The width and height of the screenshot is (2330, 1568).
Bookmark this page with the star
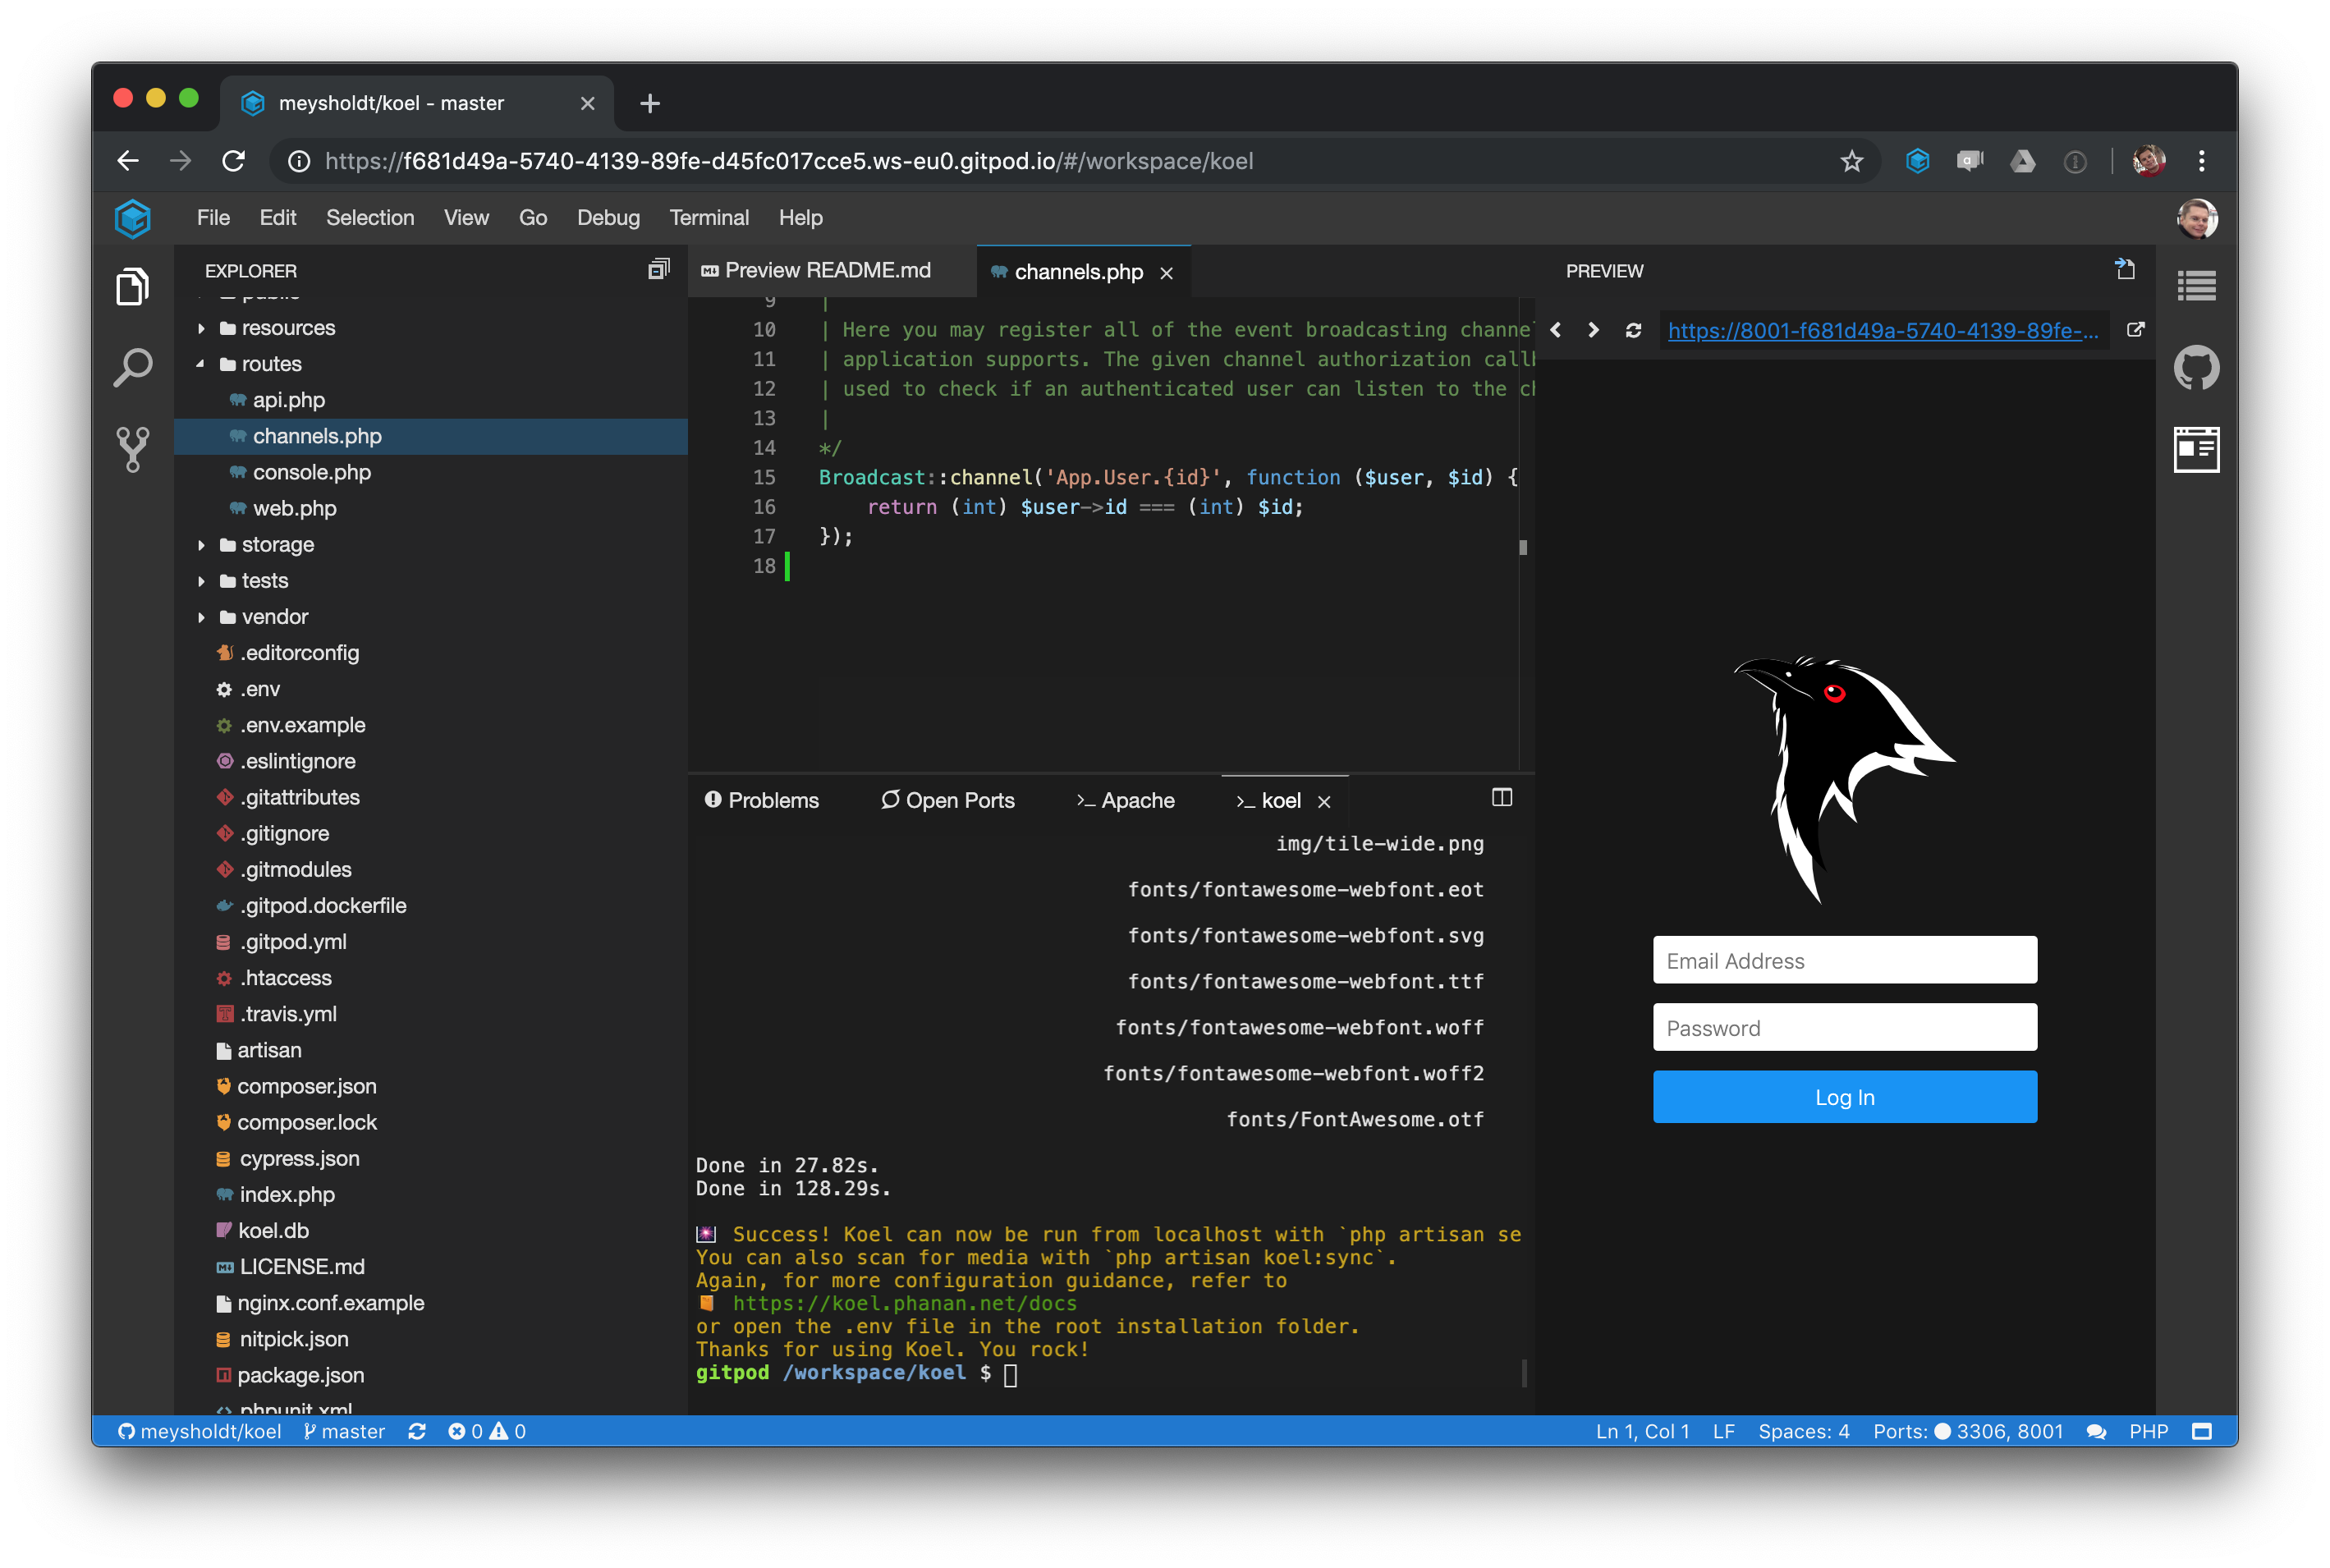(x=1851, y=161)
